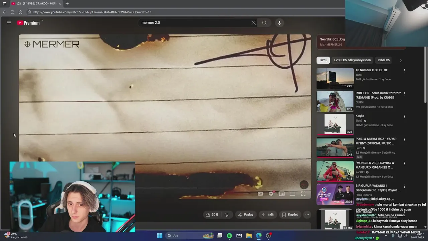Viewport: 428px width, 241px height.
Task: Toggle subtitles on the video player
Action: click(260, 194)
